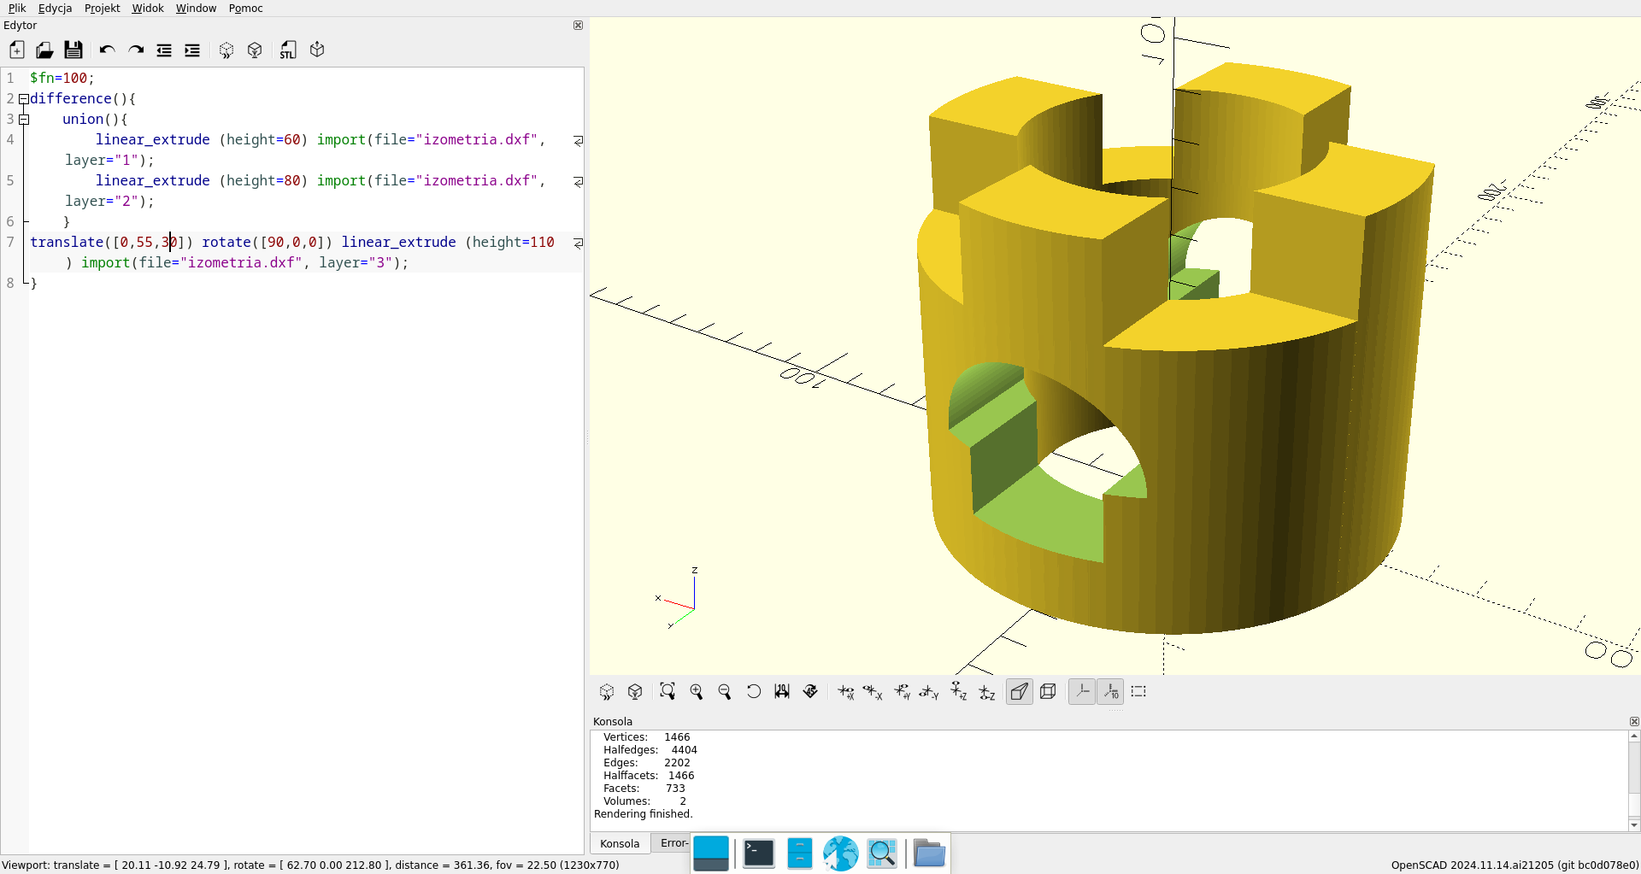
Task: Switch to the Konsola tab
Action: point(620,843)
